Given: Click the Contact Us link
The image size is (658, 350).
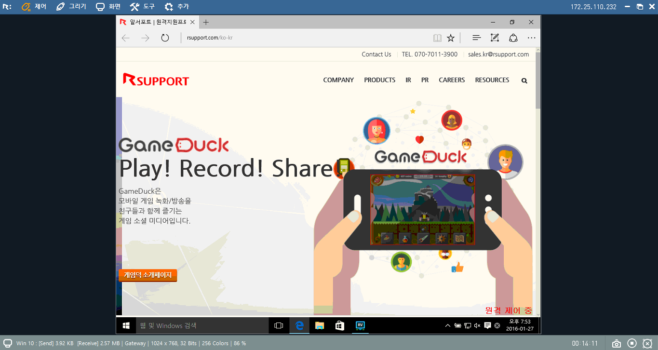Looking at the screenshot, I should point(376,54).
